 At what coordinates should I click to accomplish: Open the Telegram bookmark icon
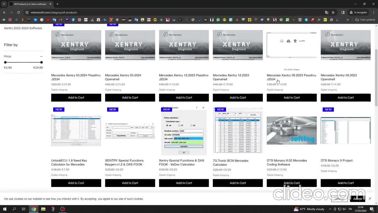click(306, 20)
